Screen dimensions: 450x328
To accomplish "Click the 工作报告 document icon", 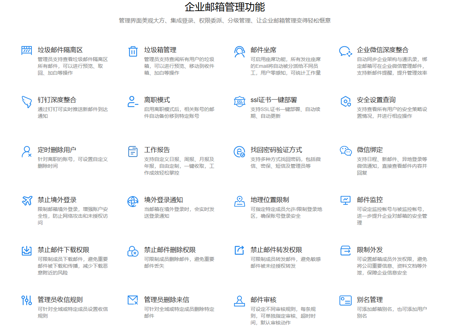I will (133, 152).
